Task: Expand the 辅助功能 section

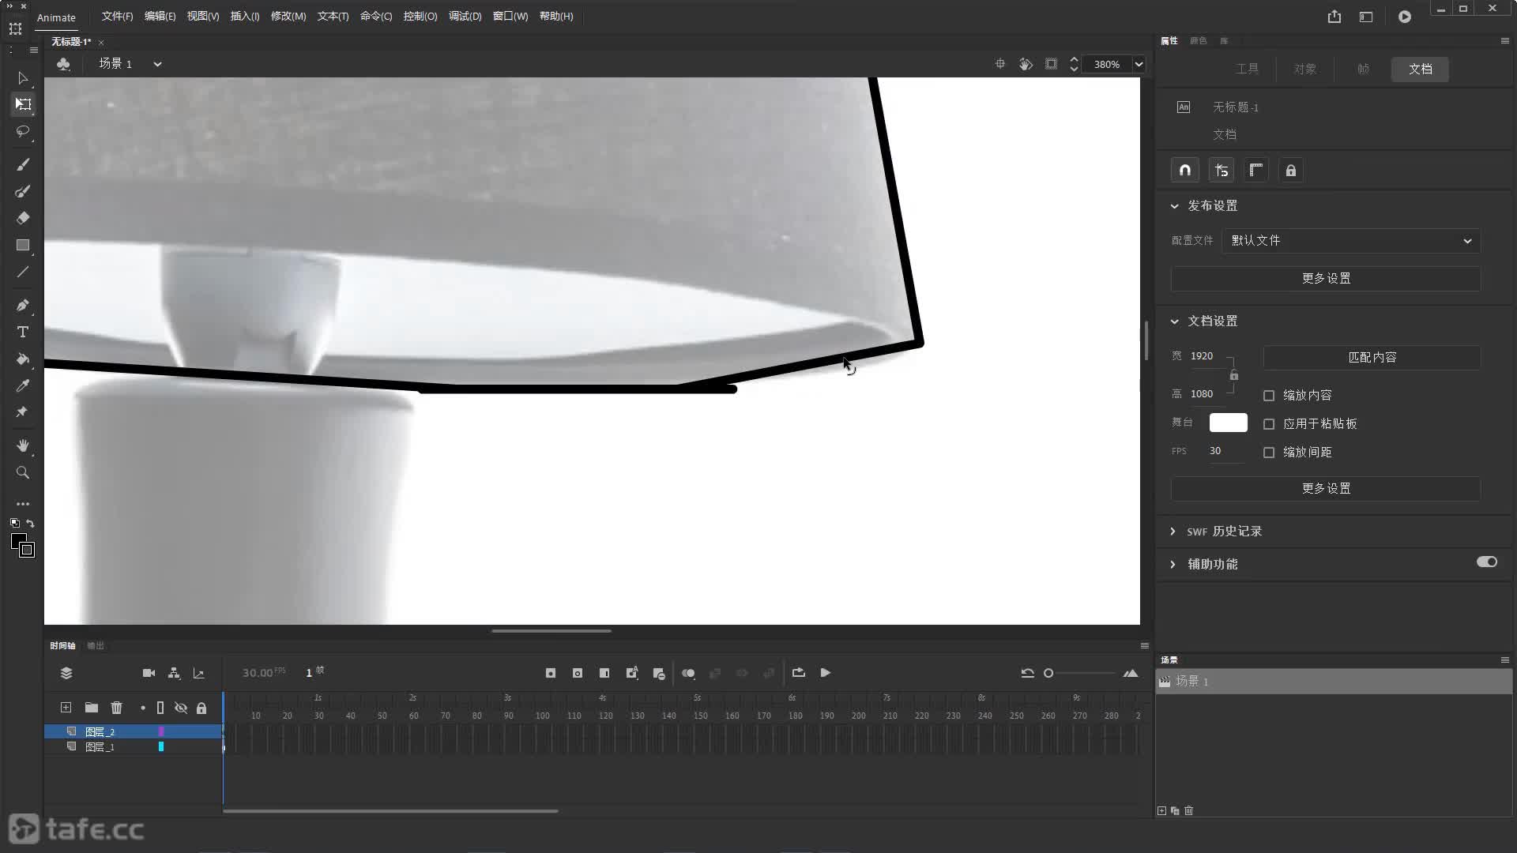Action: point(1173,565)
